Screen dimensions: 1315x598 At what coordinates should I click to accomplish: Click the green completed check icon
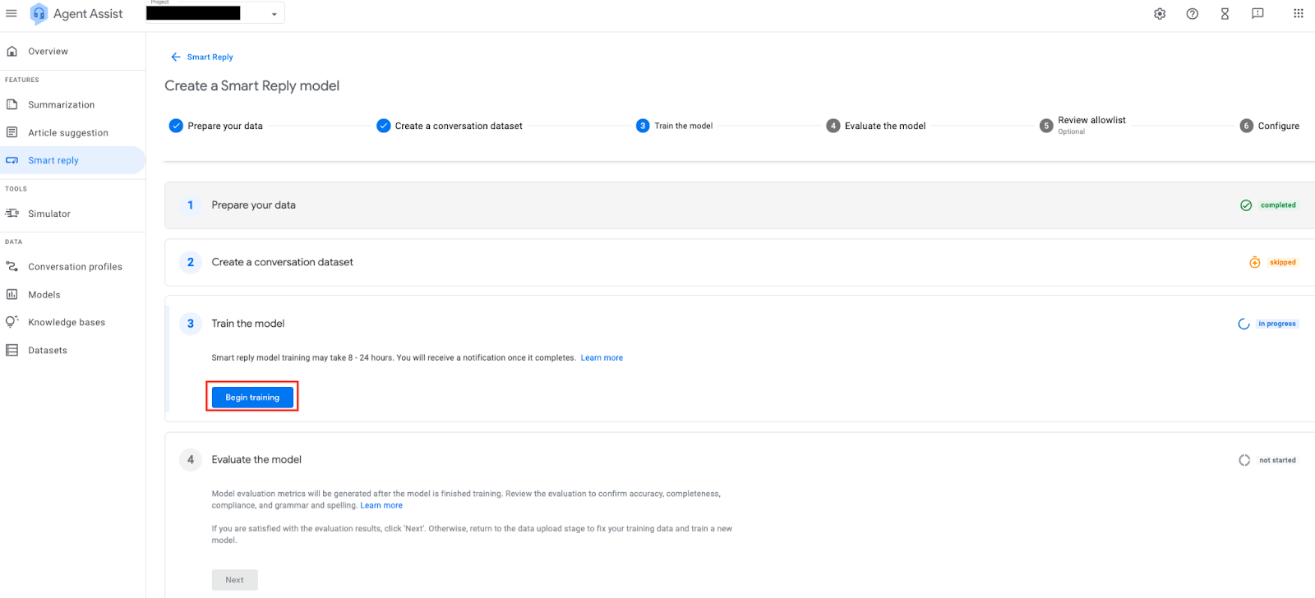1246,205
